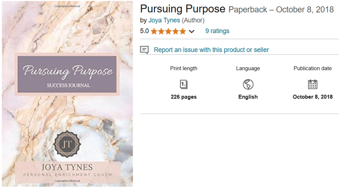
Task: Click the Publication date calendar icon
Action: point(313,84)
